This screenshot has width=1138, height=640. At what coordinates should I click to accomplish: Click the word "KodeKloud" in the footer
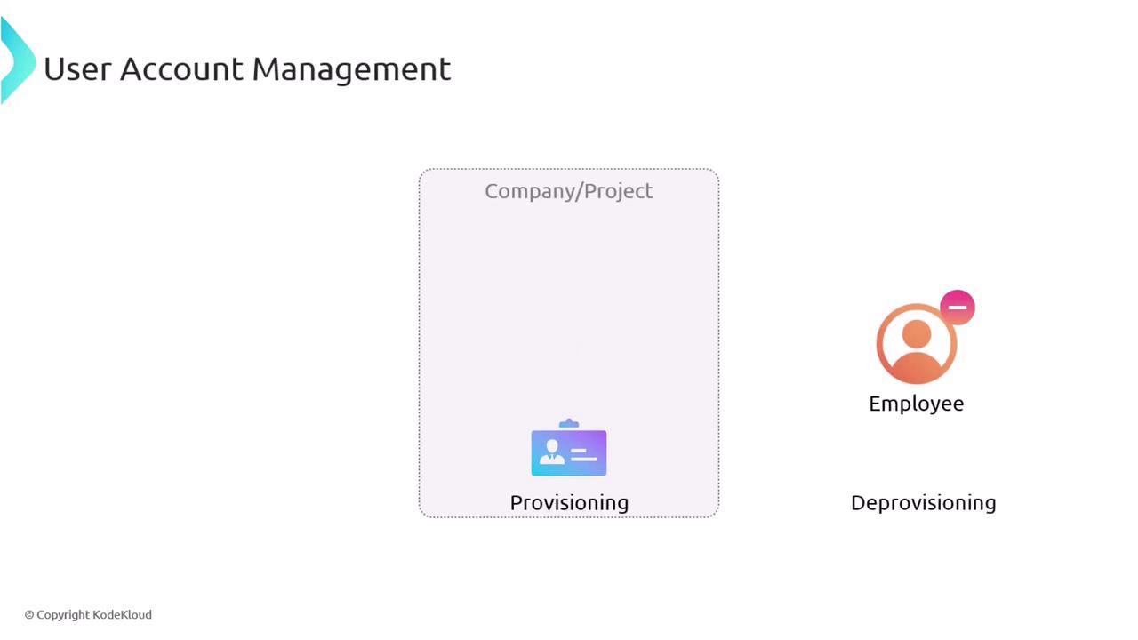(x=122, y=614)
